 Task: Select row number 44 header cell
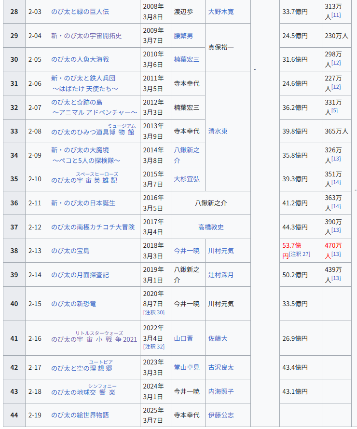point(14,415)
